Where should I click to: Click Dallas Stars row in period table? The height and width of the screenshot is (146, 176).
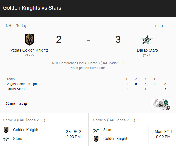click(16, 89)
